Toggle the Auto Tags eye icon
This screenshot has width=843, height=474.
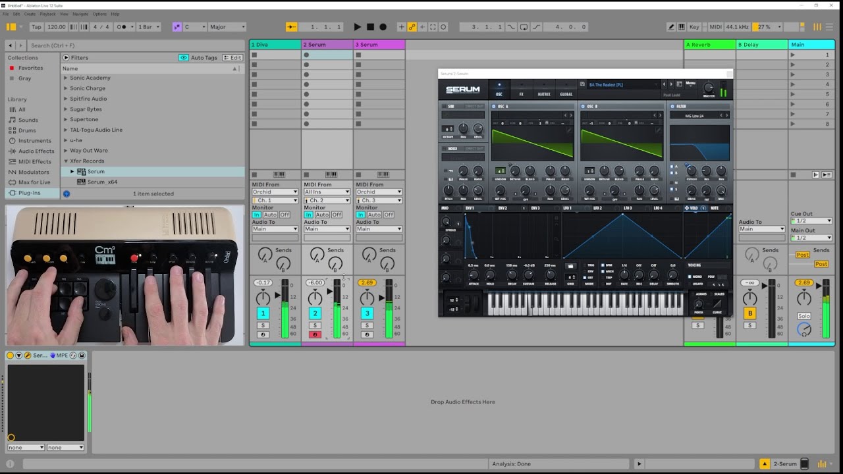click(x=184, y=58)
